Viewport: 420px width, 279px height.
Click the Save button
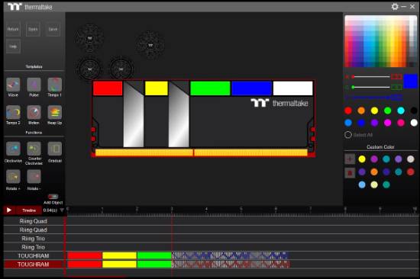coord(53,29)
